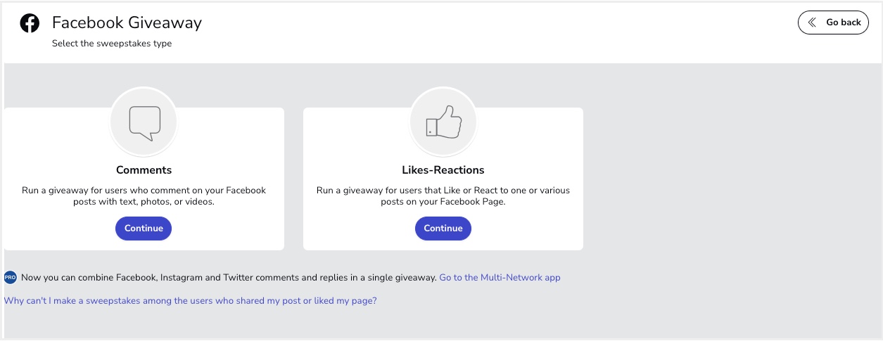Open the Go to the Multi-Network app link
The width and height of the screenshot is (883, 341).
coord(500,278)
